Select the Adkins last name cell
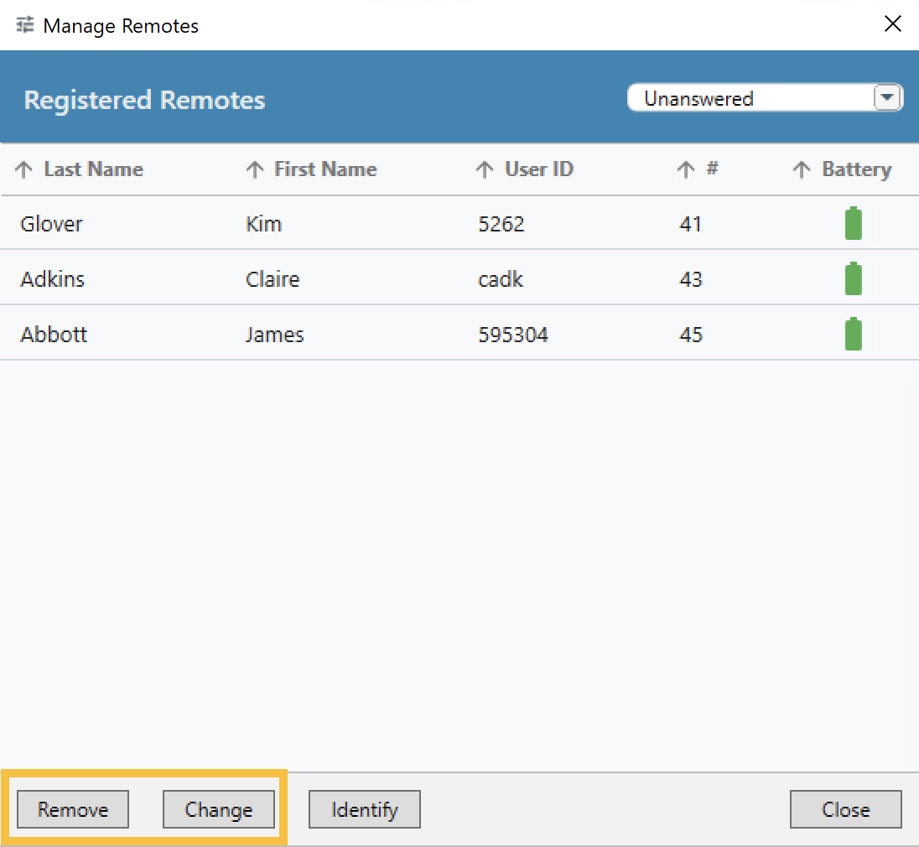The height and width of the screenshot is (847, 919). tap(52, 279)
